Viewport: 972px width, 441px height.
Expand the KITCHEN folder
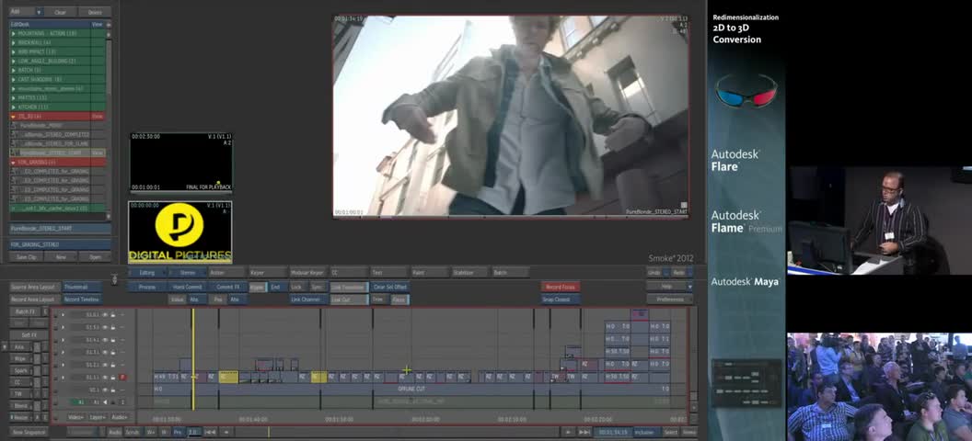[x=14, y=107]
